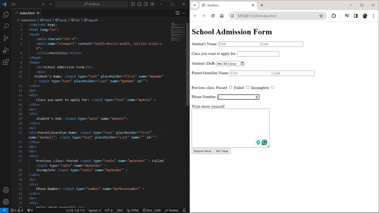Viewport: 379px width, 213px height.
Task: Select the Incomplete radio button
Action: [273, 87]
